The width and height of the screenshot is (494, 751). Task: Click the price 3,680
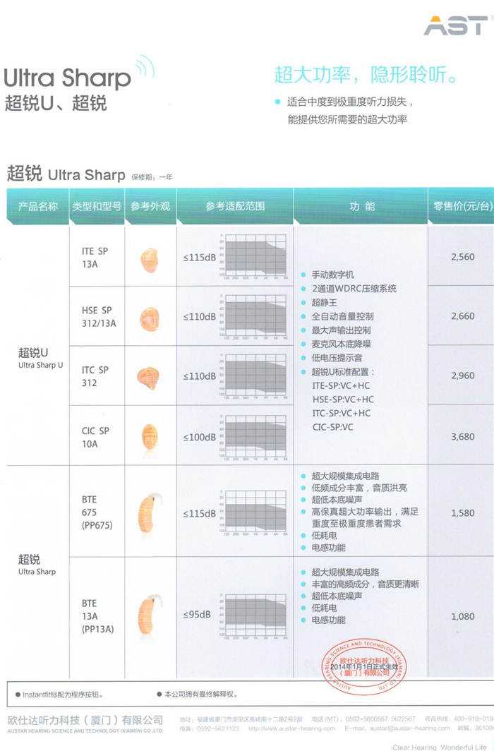(x=463, y=437)
